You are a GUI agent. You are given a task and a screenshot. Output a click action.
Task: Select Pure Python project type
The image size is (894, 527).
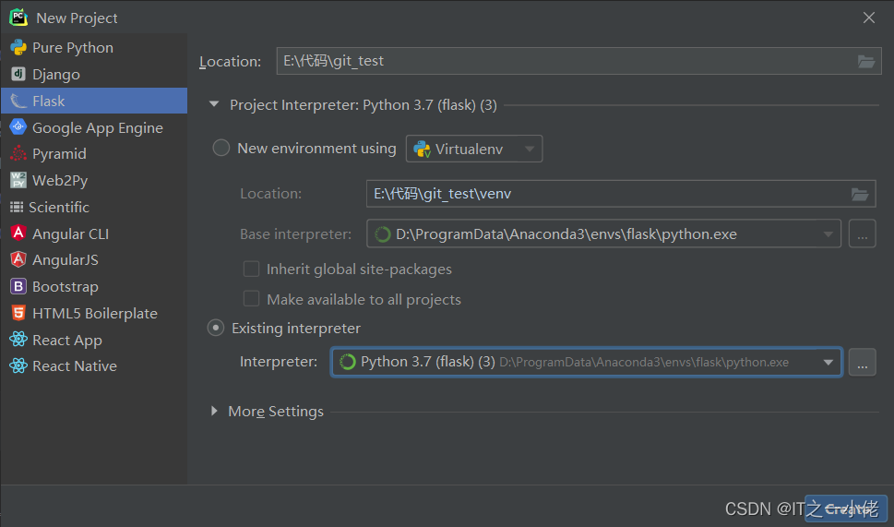click(72, 47)
